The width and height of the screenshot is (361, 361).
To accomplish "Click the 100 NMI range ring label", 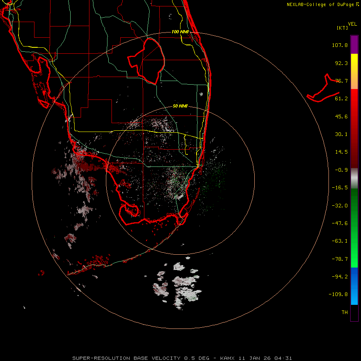I will coord(180,32).
